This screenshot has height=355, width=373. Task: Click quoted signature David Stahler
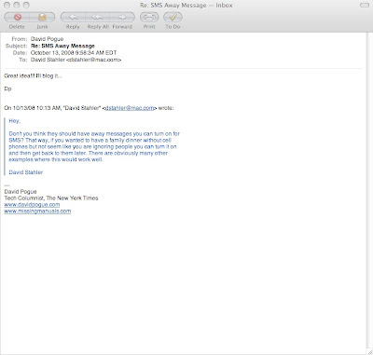pyautogui.click(x=26, y=172)
